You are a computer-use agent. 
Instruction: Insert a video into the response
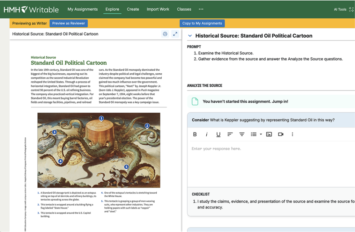click(281, 134)
